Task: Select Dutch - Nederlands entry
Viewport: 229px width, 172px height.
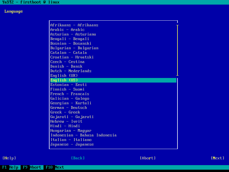Action: click(71, 71)
